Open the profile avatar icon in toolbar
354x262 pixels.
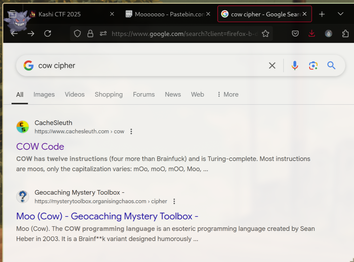click(x=328, y=34)
